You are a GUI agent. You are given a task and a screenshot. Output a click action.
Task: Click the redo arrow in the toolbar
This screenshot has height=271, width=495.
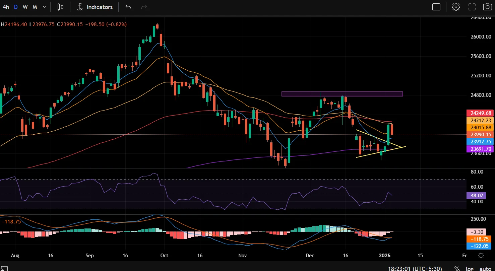(144, 7)
